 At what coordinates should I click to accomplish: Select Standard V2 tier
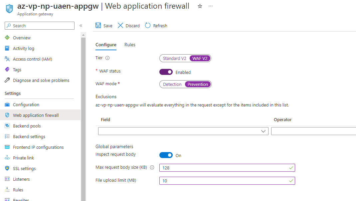(x=174, y=58)
